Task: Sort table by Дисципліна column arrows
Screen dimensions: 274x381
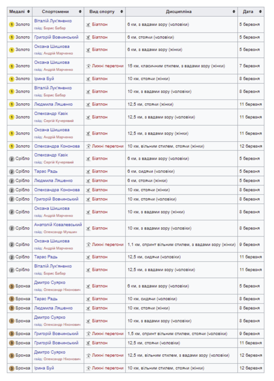Action: pyautogui.click(x=234, y=11)
